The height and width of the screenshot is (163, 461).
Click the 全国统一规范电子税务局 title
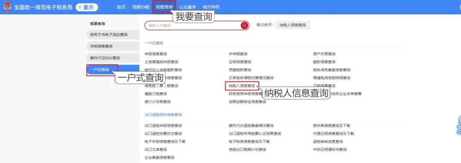[x=43, y=7]
